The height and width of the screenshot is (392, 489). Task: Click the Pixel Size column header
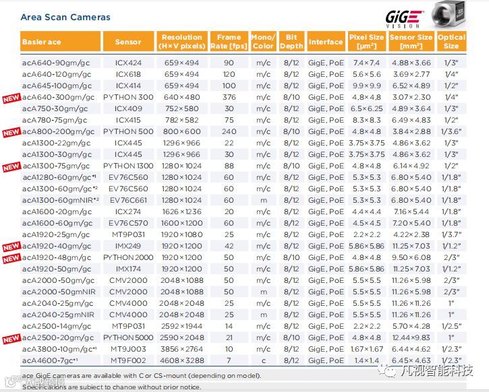(x=366, y=41)
